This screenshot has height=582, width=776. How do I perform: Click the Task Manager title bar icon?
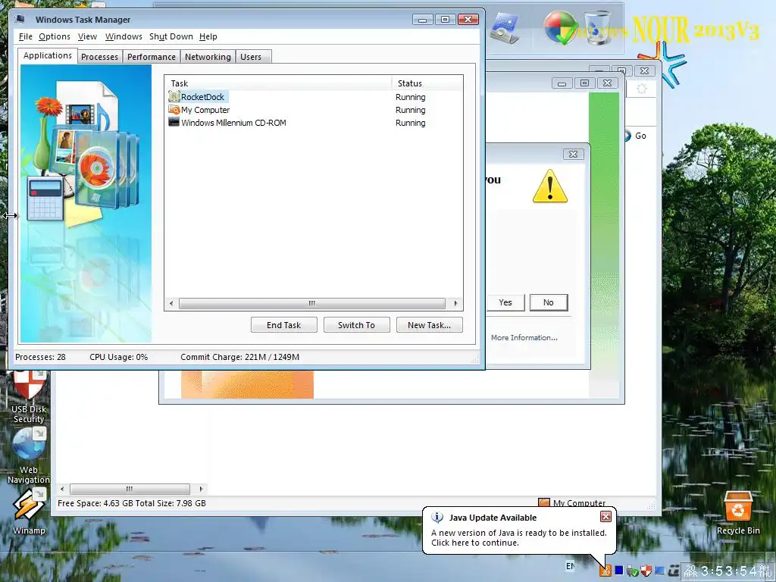click(x=20, y=19)
